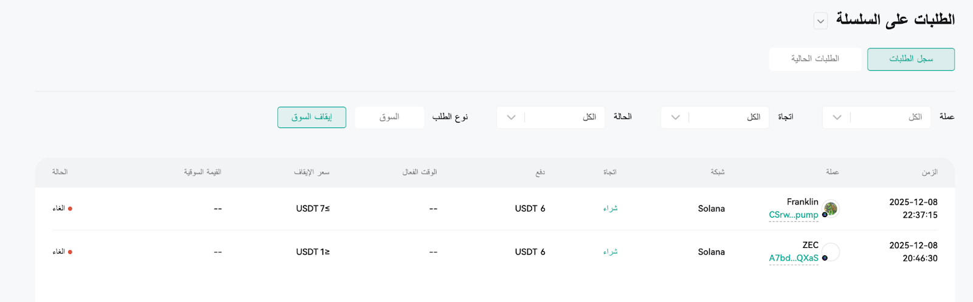
Task: Click the chain badge beside A7bd...QXaS
Action: (825, 258)
